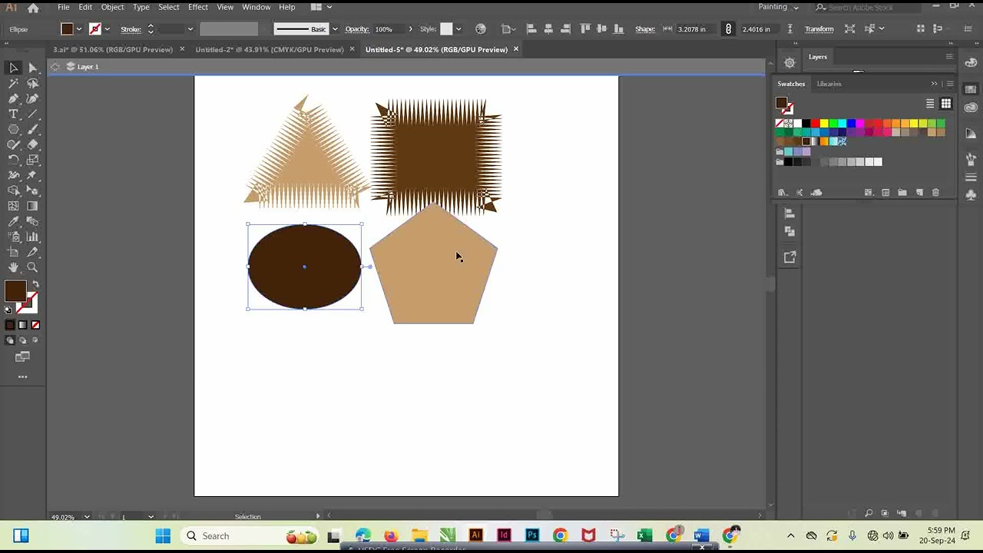Image resolution: width=983 pixels, height=553 pixels.
Task: Open the Home screen icon
Action: click(33, 8)
